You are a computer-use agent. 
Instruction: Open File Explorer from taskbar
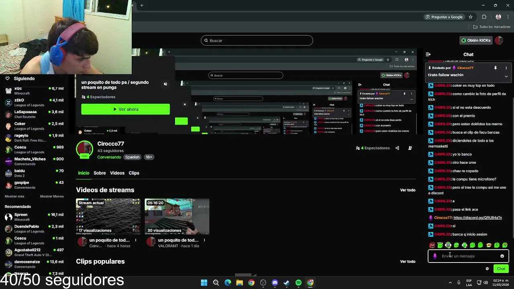[x=239, y=283]
